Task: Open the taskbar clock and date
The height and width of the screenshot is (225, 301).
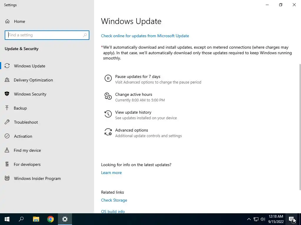Action: coord(276,219)
